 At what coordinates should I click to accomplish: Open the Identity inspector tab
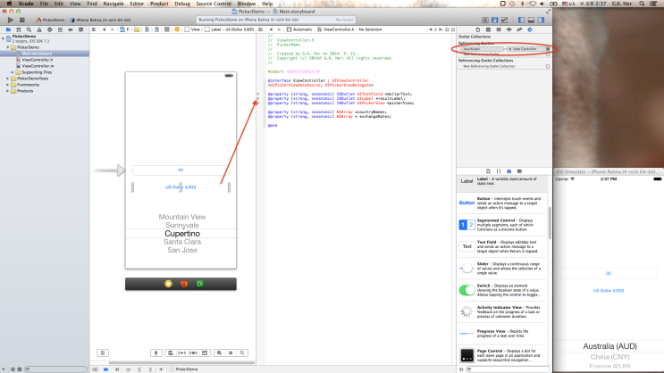[499, 29]
